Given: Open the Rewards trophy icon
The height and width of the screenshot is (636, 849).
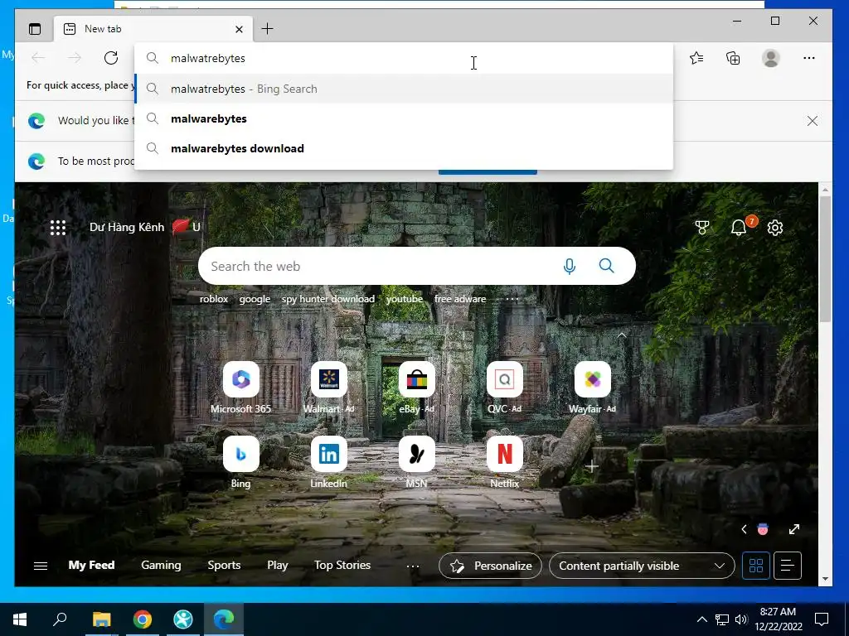Looking at the screenshot, I should pos(702,228).
